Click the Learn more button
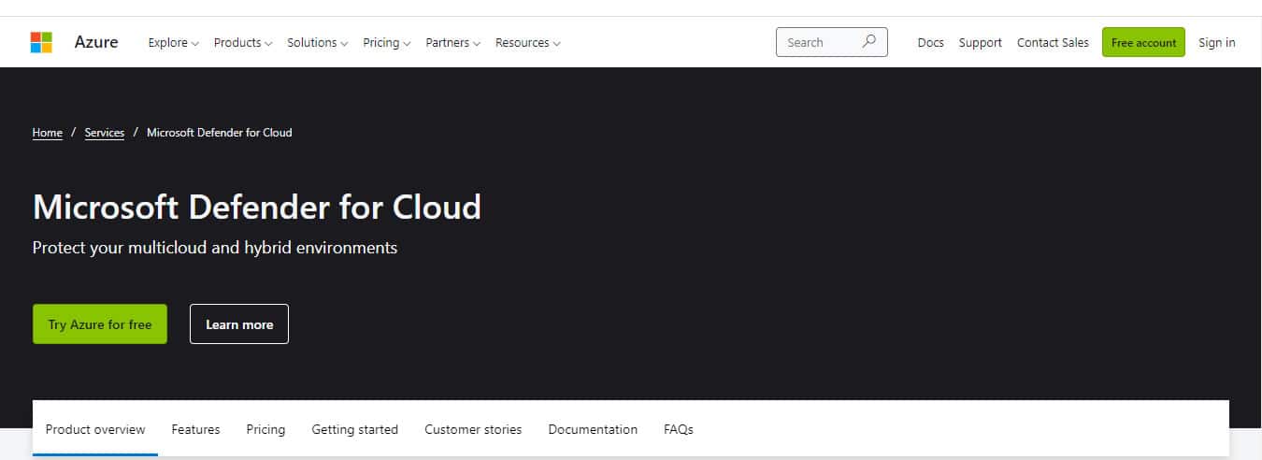The image size is (1262, 460). (x=239, y=323)
